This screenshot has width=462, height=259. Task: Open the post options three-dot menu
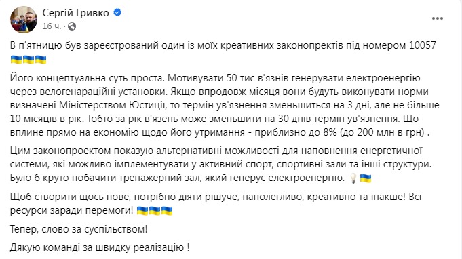[x=438, y=18]
